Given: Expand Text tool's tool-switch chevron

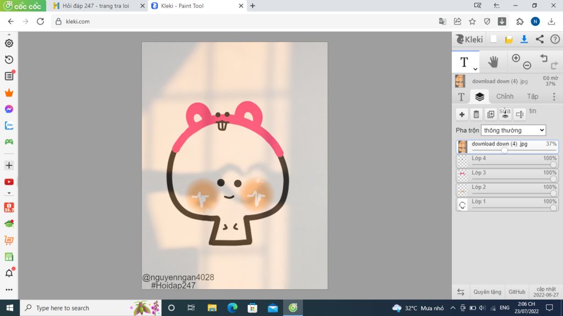Looking at the screenshot, I should tap(475, 69).
